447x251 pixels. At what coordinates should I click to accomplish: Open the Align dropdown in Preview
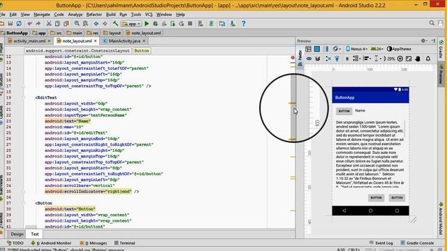click(x=367, y=59)
